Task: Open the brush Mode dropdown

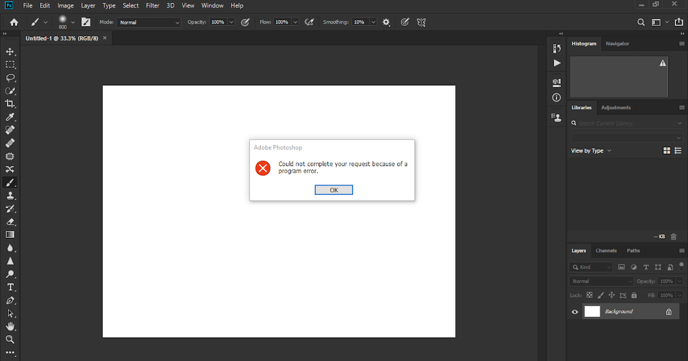Action: pos(148,22)
